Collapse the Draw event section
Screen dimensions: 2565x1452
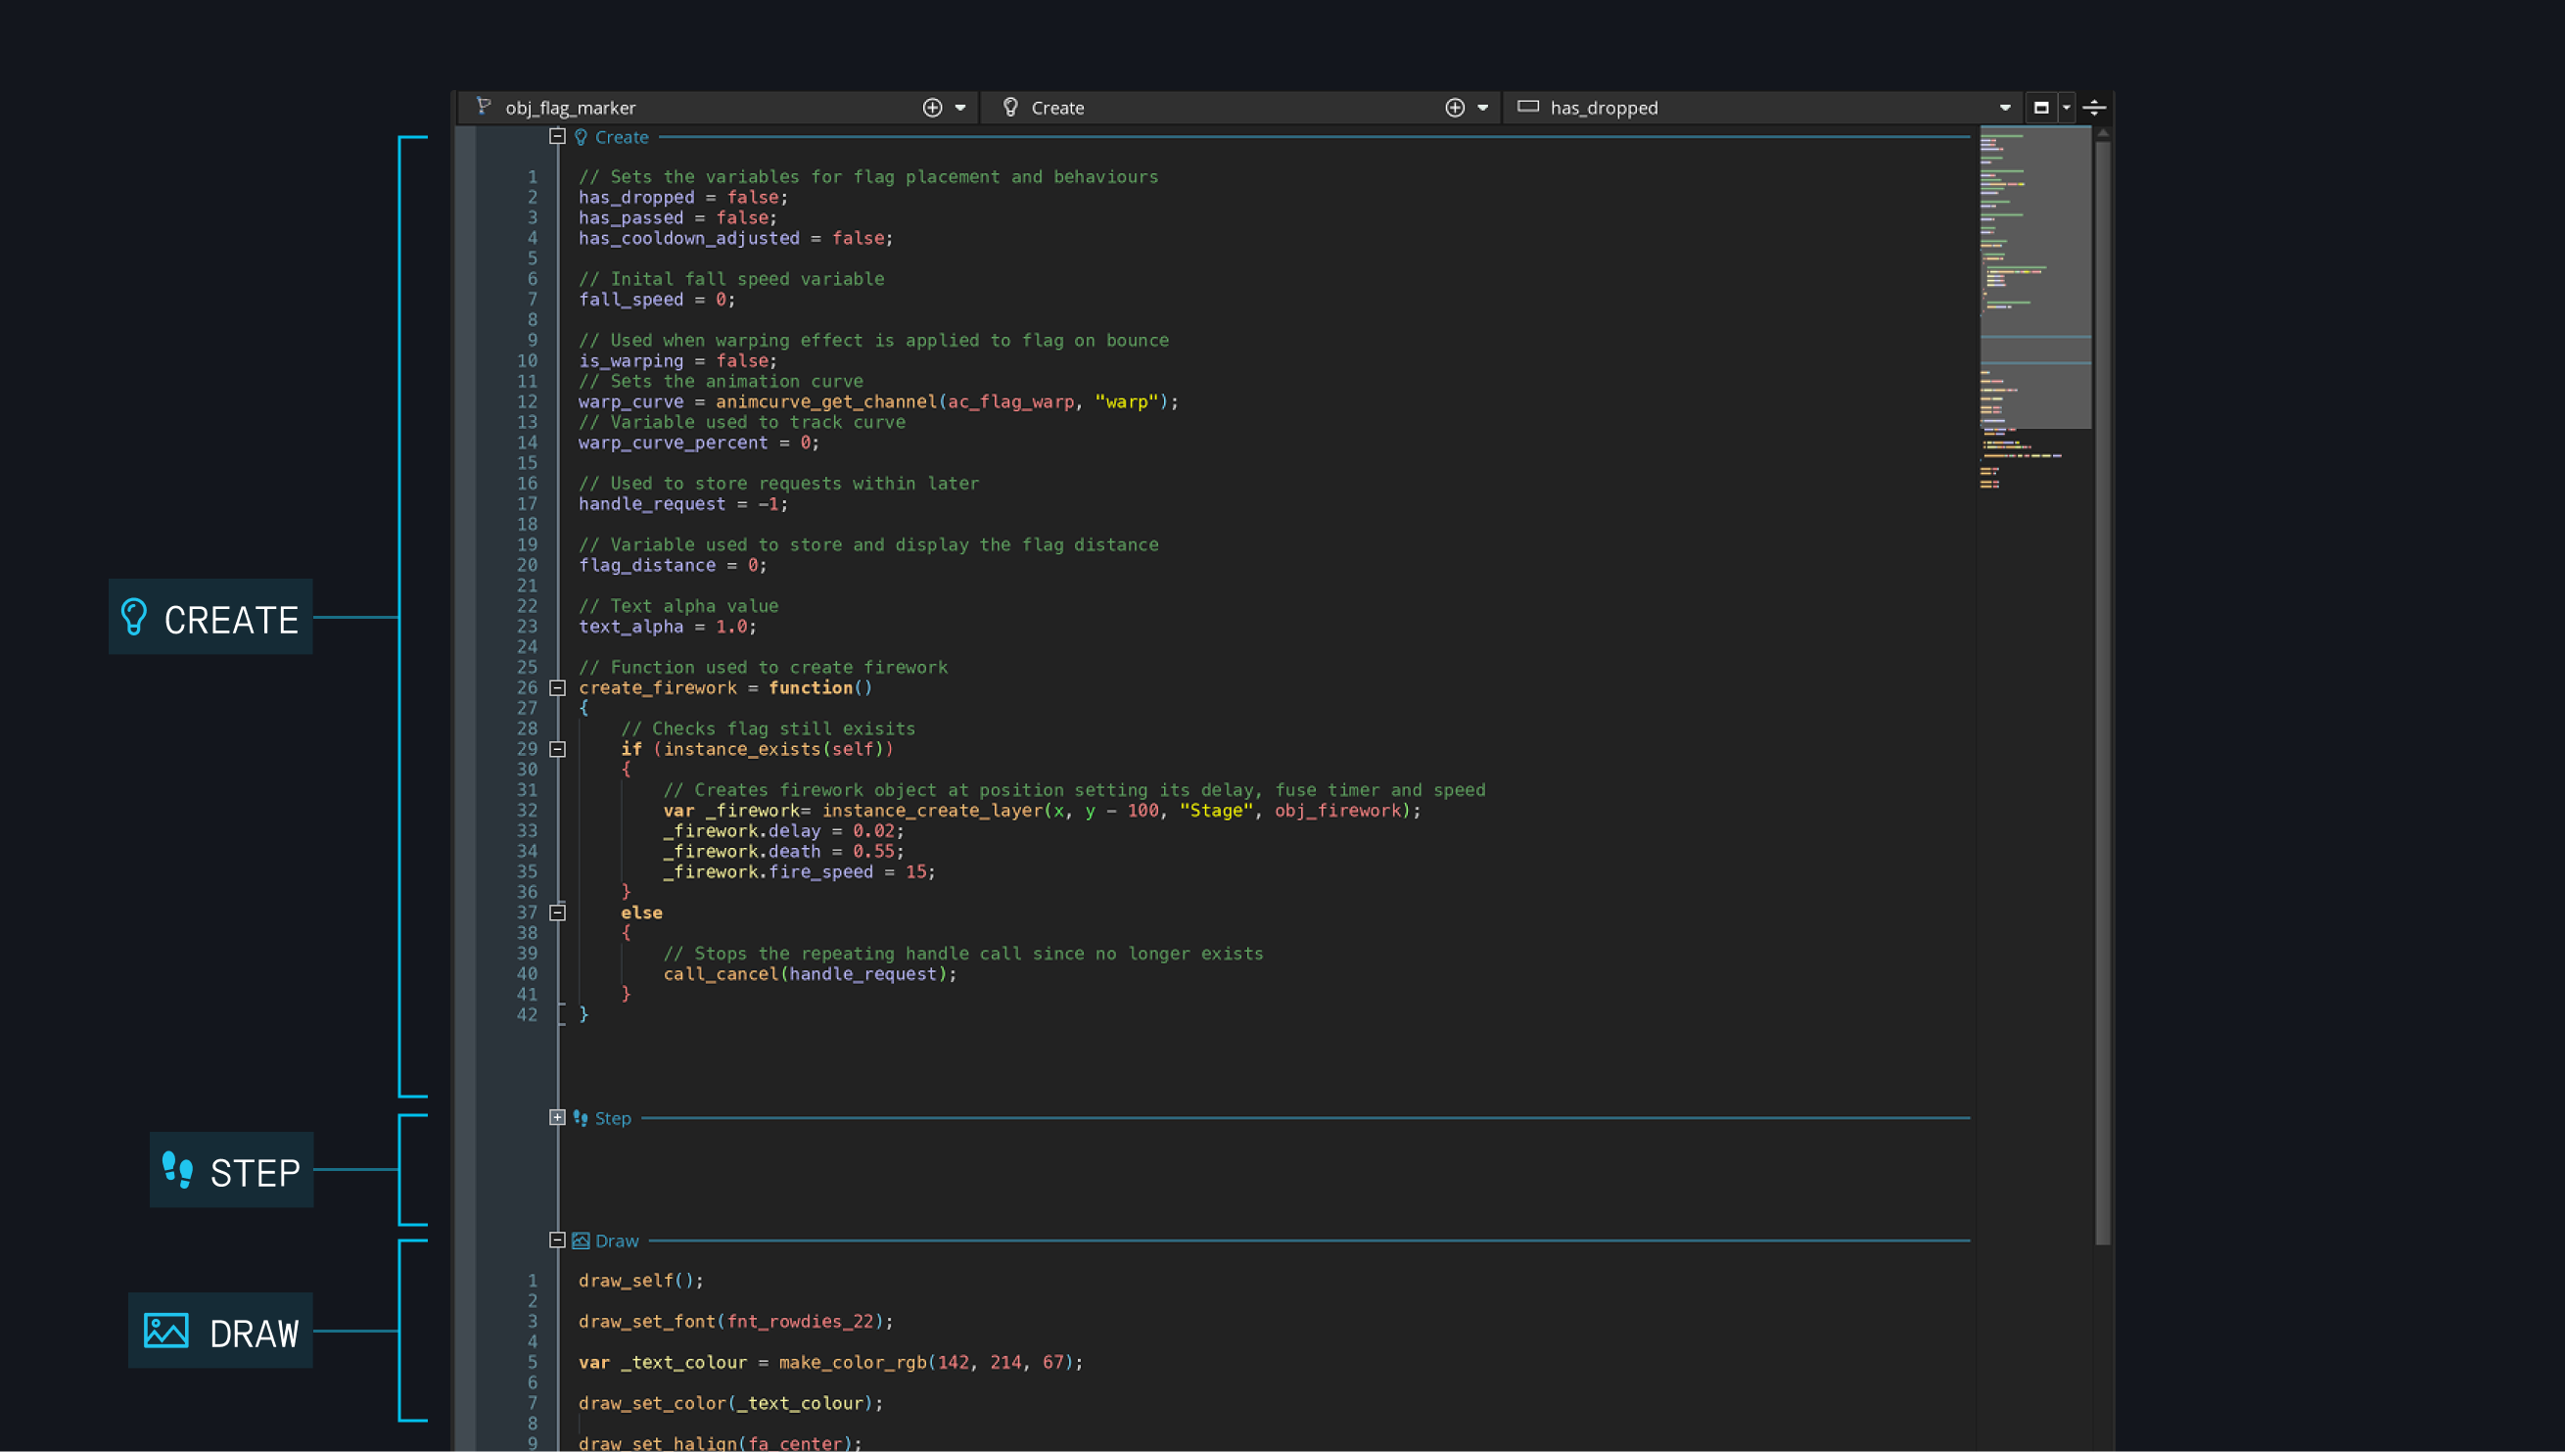557,1241
